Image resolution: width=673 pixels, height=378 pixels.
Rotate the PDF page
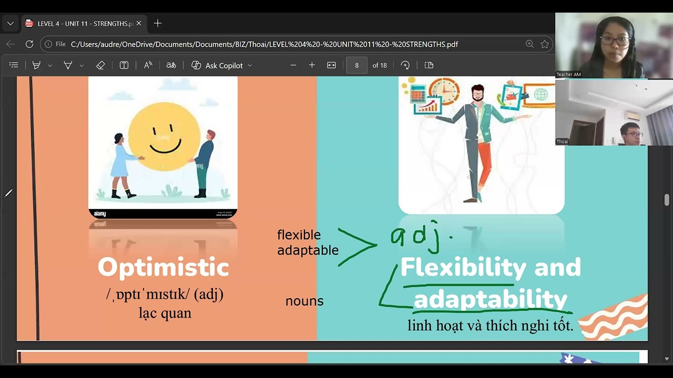tap(405, 65)
